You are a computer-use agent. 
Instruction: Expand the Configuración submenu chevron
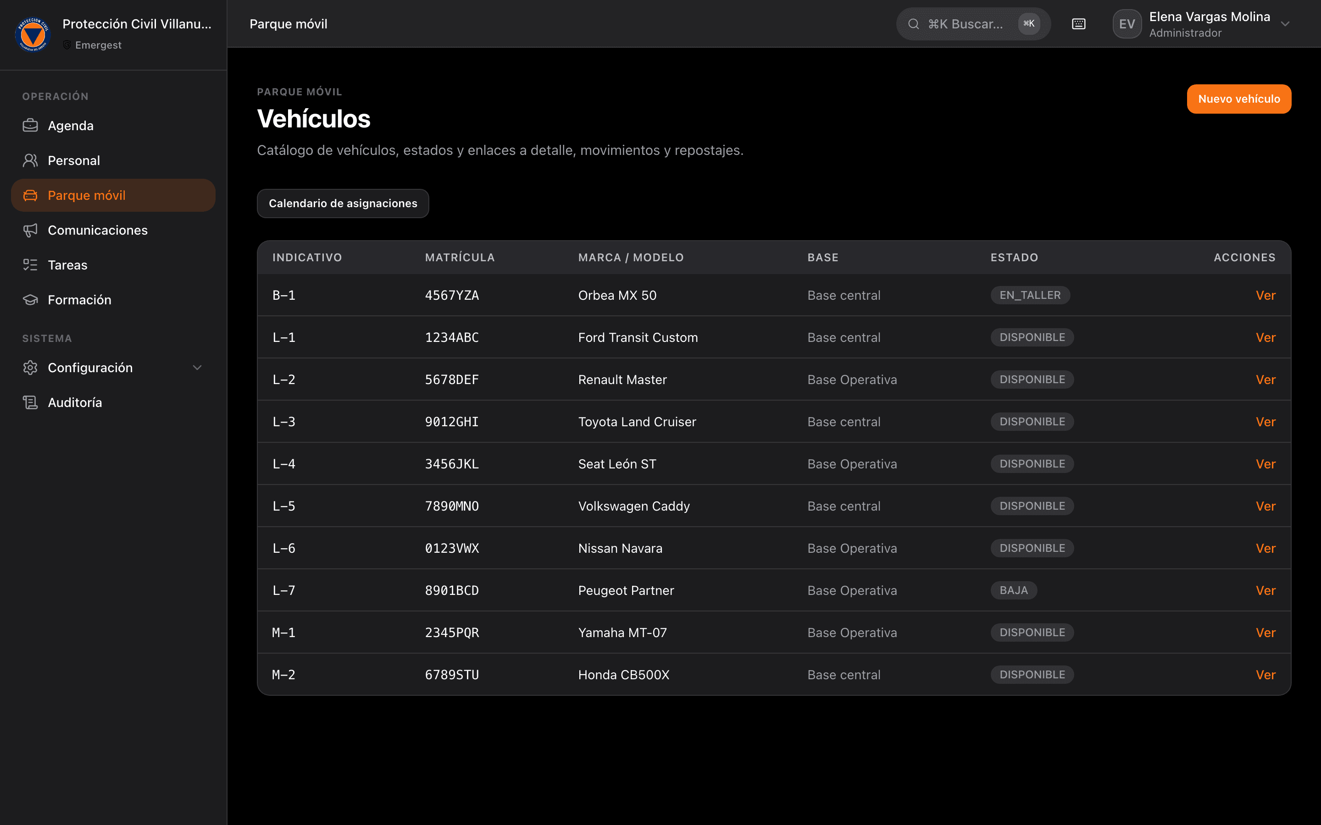coord(198,368)
